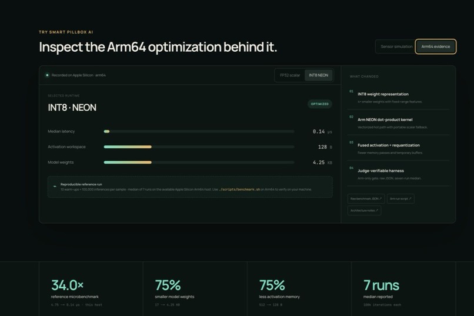Click the OPTIMIZED status badge
474x316 pixels.
click(319, 104)
